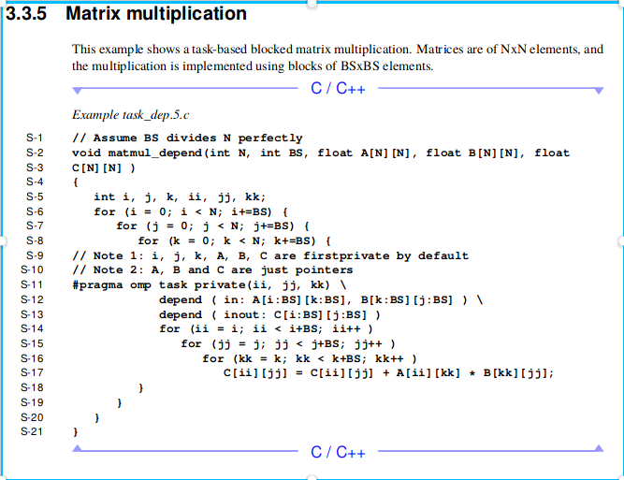The height and width of the screenshot is (480, 624).
Task: Click the line label "S-6"
Action: [x=35, y=211]
